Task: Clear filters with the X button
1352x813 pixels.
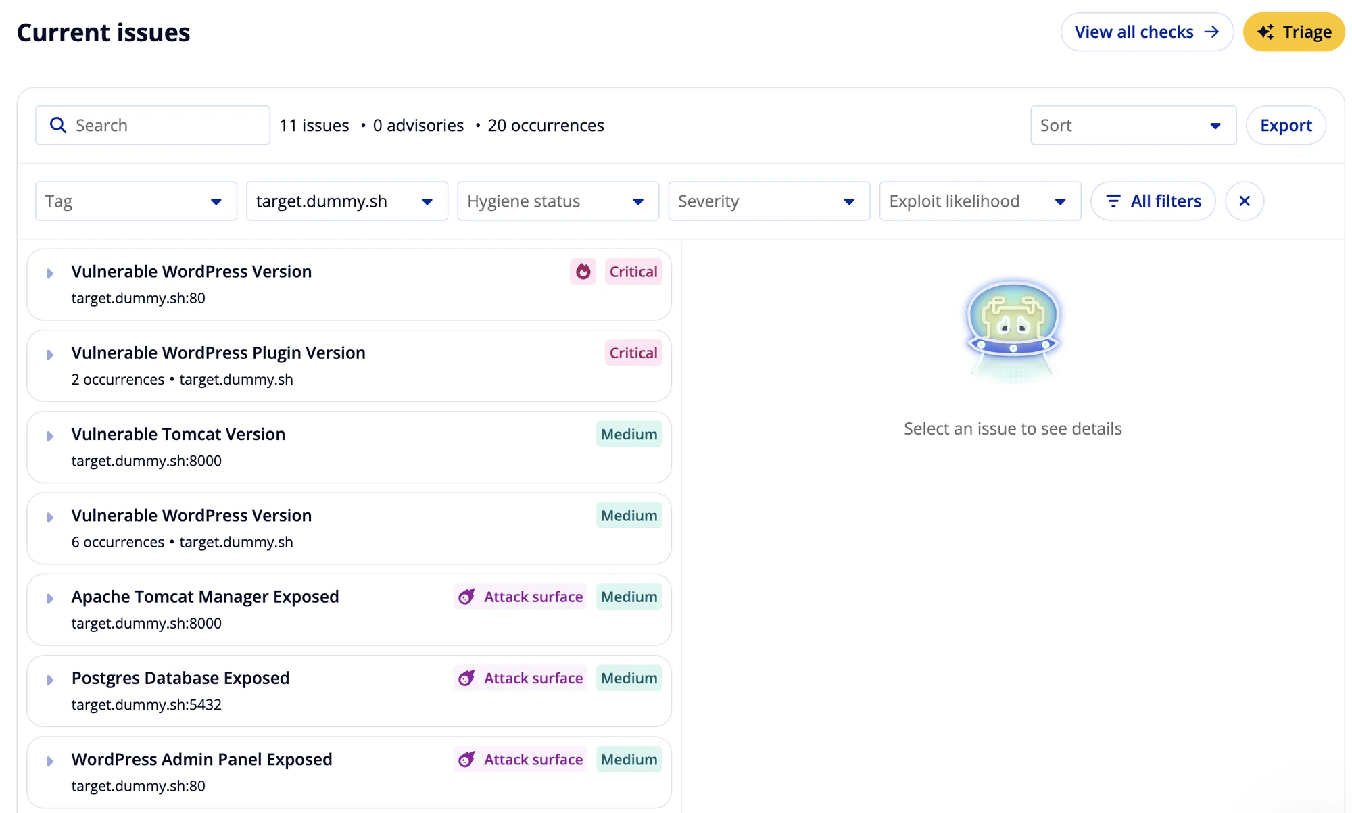Action: (x=1245, y=201)
